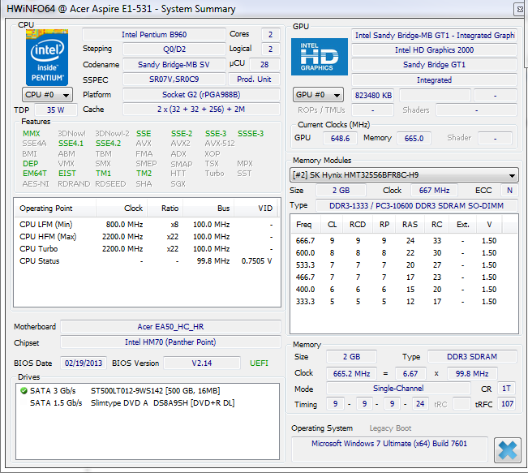Click the Sandy Bridge-MB SV codename field
Screen dimensions: 528x473
point(173,64)
